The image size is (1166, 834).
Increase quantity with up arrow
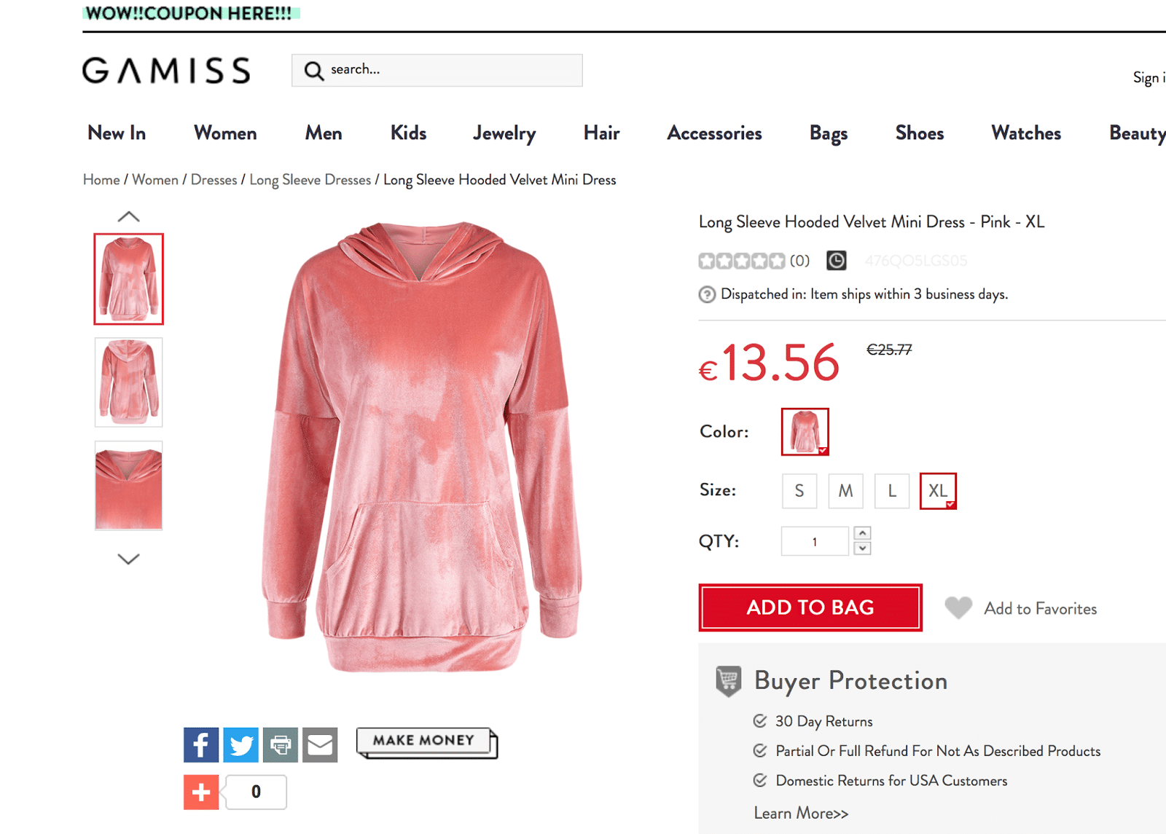(x=862, y=533)
